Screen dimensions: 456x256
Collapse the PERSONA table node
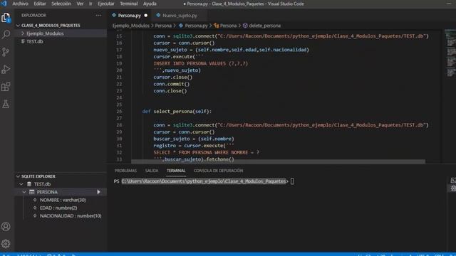pos(24,192)
